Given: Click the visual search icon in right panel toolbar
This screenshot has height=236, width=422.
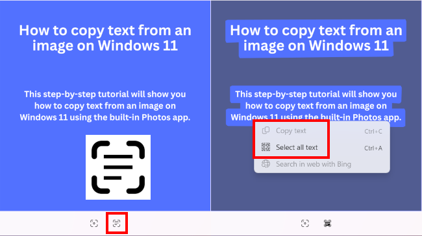Looking at the screenshot, I should [305, 223].
